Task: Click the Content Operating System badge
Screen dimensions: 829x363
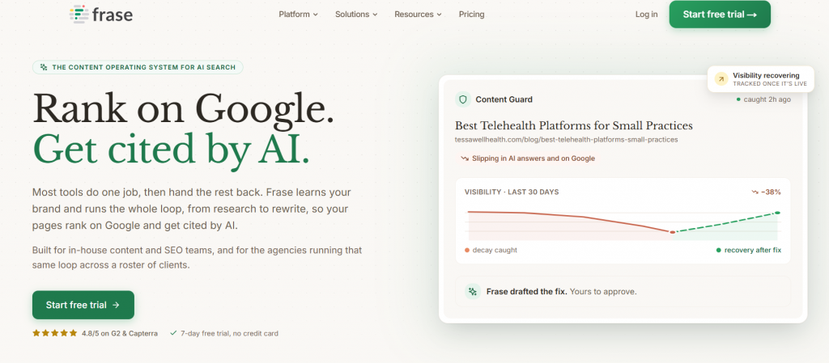Action: point(138,67)
